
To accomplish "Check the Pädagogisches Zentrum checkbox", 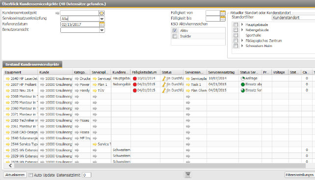I will pos(236,41).
